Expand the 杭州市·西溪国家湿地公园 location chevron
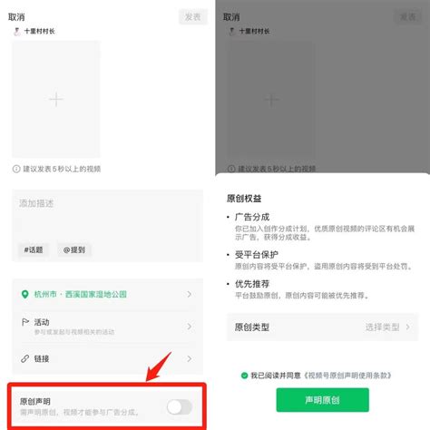Viewport: 430px width, 430px height. tap(190, 294)
